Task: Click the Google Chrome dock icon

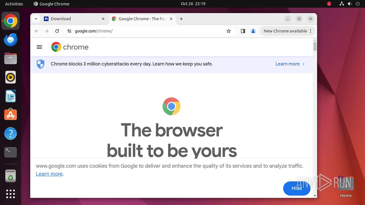Action: 11,21
